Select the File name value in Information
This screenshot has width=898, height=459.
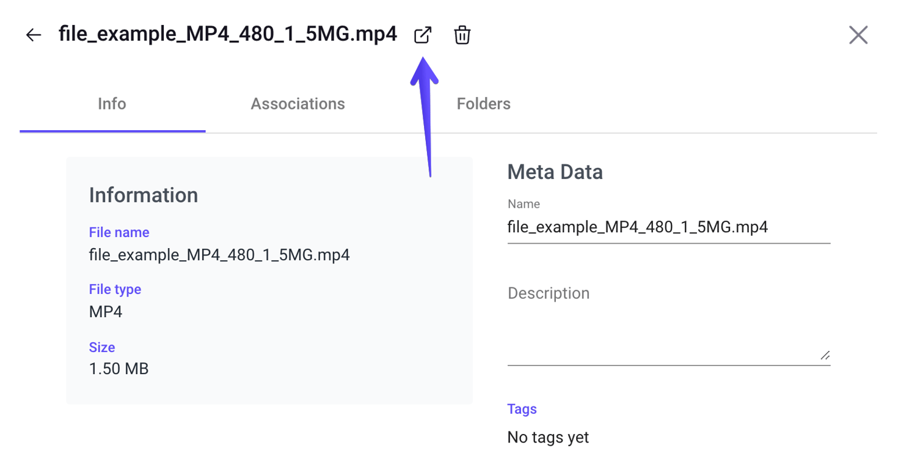(220, 255)
